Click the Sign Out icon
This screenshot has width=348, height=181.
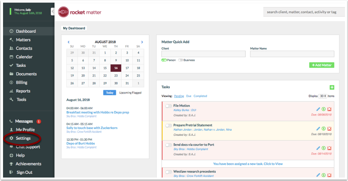click(11, 172)
